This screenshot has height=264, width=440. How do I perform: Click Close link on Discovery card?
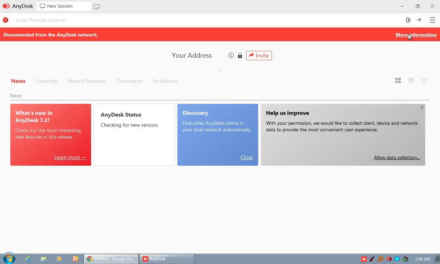pos(247,157)
